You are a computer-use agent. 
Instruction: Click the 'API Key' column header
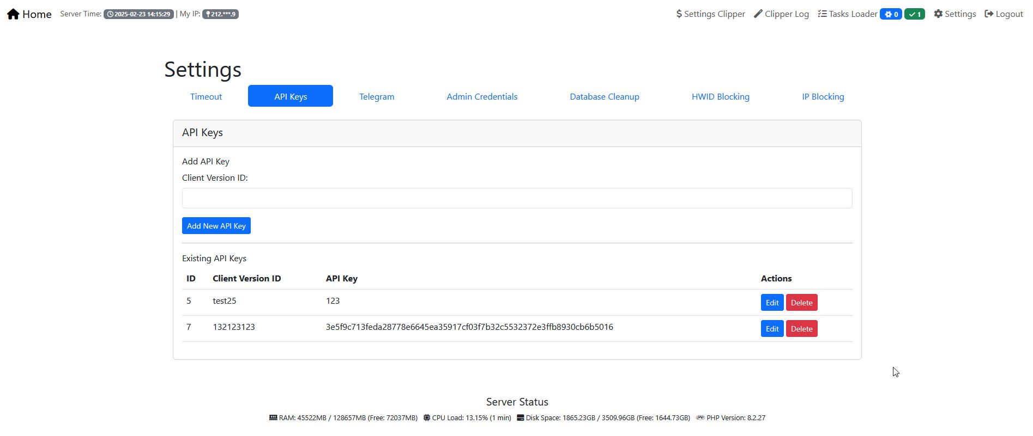[342, 279]
